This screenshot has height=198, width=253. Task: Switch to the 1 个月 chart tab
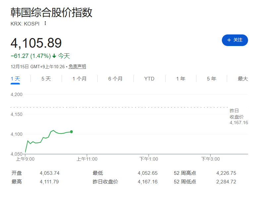(79, 79)
